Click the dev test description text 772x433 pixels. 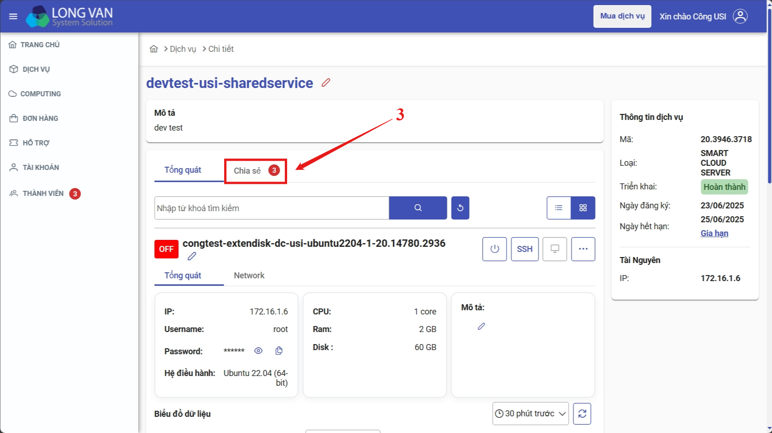point(169,128)
